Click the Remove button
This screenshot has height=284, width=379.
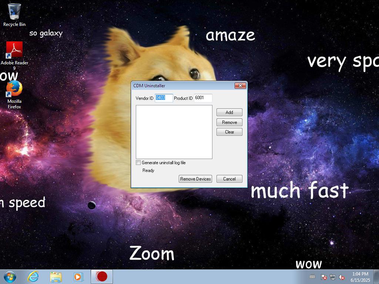[229, 122]
